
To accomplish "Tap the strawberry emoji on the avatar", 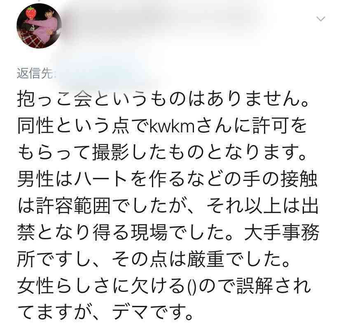I will pyautogui.click(x=31, y=12).
